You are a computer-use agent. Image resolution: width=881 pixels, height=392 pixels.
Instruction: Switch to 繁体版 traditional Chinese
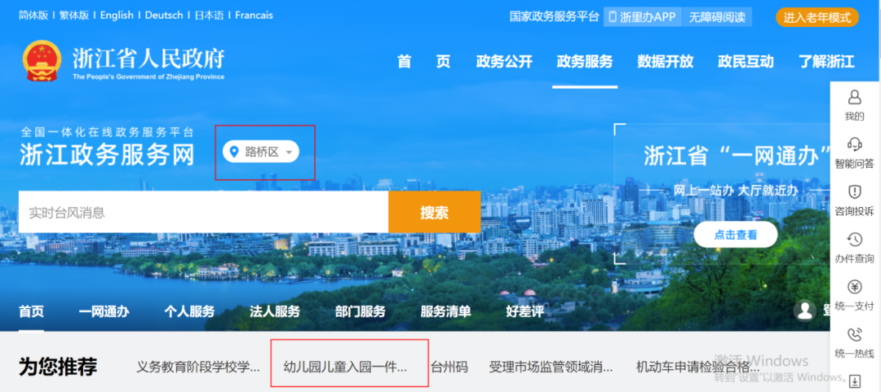coord(74,15)
